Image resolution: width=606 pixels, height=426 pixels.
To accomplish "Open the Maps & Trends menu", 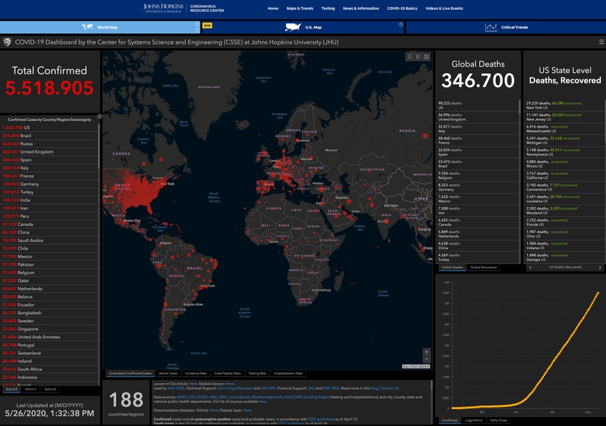I will [299, 8].
